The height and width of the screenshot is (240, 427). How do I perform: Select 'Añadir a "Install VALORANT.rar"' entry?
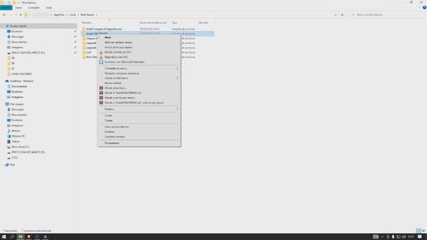point(123,93)
